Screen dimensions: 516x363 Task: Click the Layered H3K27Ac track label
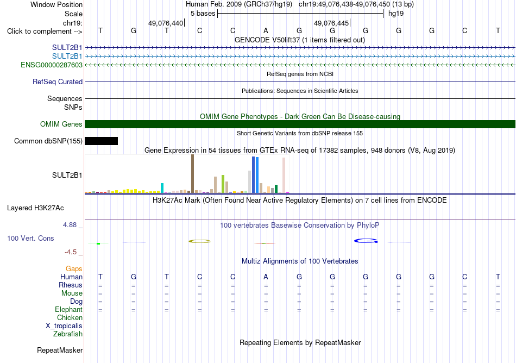[35, 208]
